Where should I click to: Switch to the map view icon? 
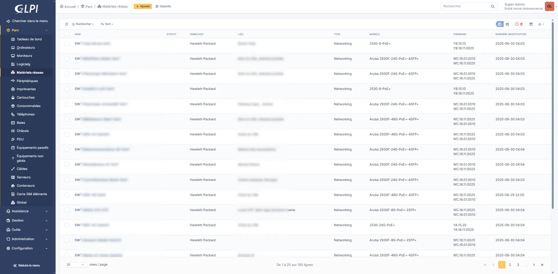507,24
